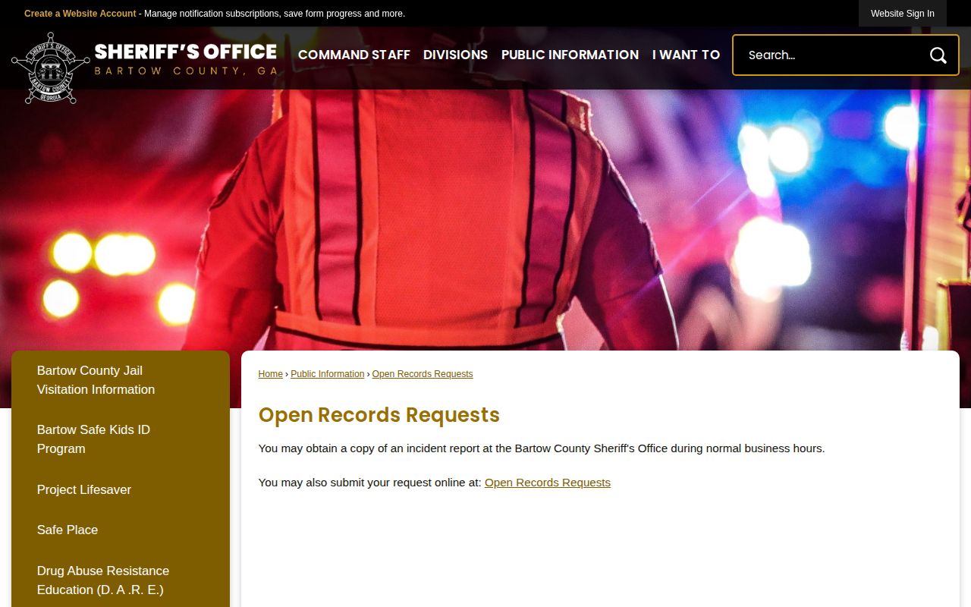The height and width of the screenshot is (607, 971).
Task: Click the Create a Website Account link
Action: [x=80, y=14]
